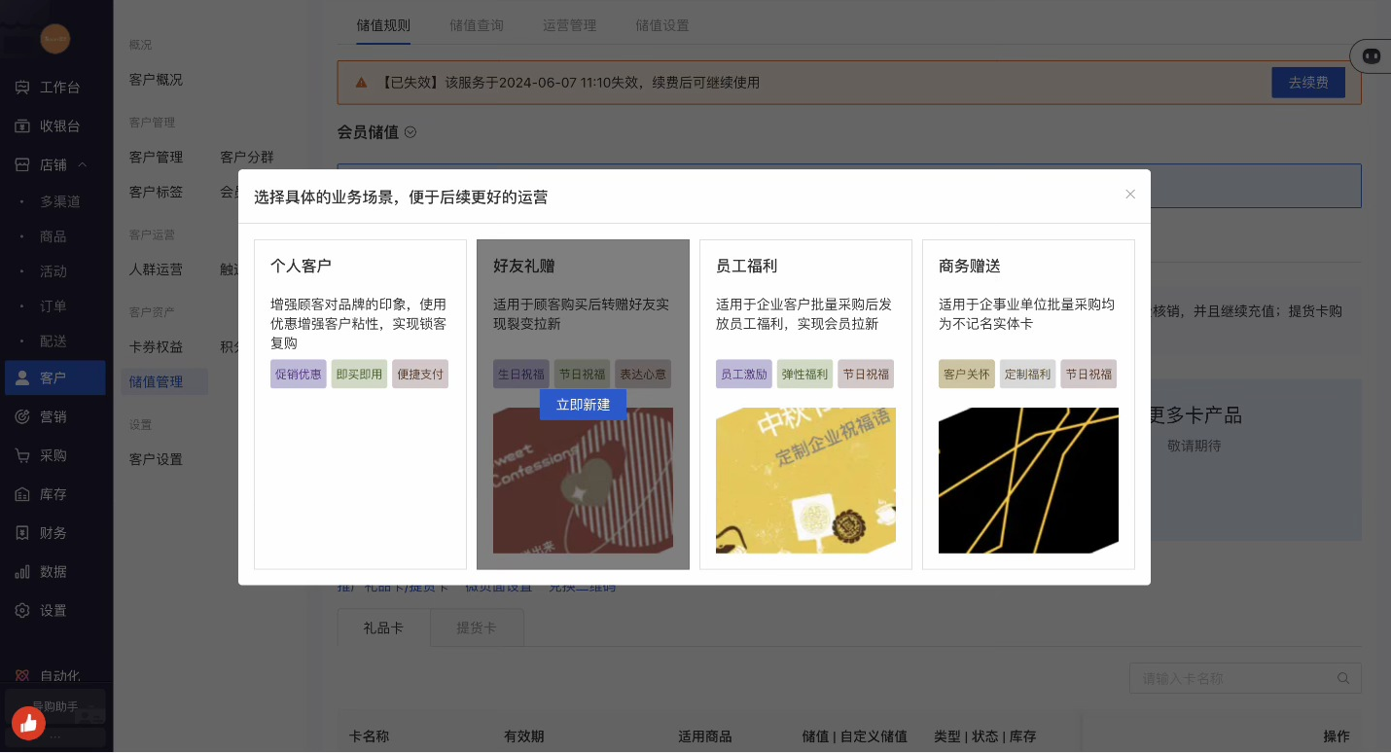The width and height of the screenshot is (1391, 753).
Task: Open the 营销 marketing icon
Action: coord(22,417)
